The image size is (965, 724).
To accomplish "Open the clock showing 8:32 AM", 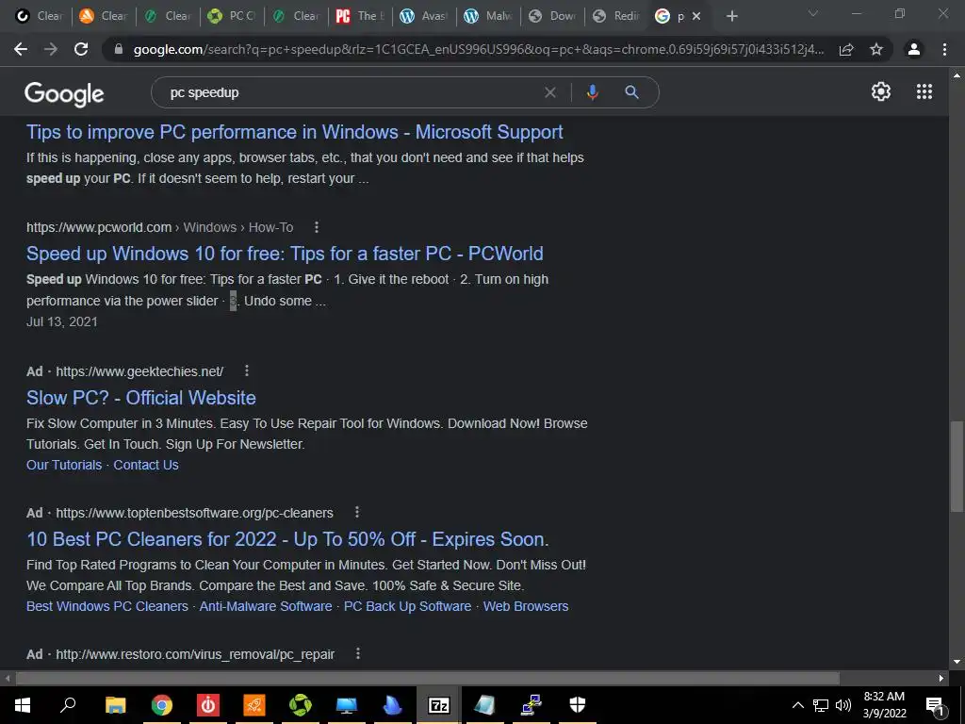I will click(884, 705).
